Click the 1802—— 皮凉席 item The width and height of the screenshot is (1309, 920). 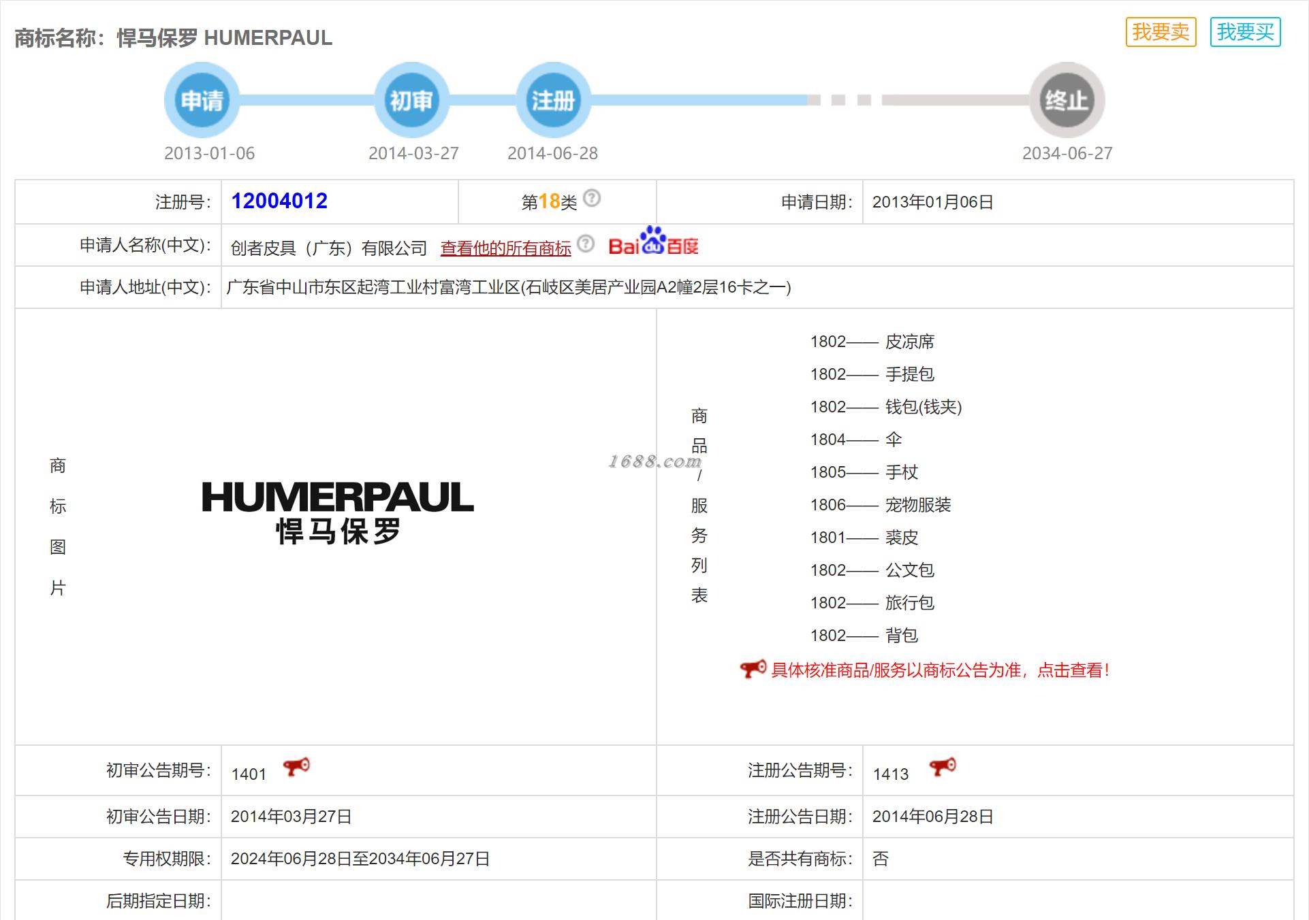click(872, 342)
